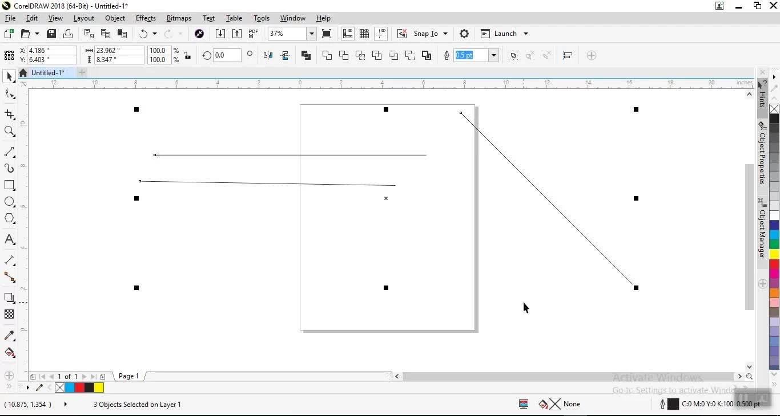Click the Print icon

tap(68, 34)
